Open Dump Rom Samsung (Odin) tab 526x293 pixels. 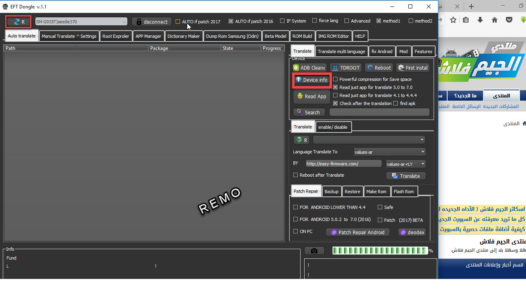click(232, 36)
